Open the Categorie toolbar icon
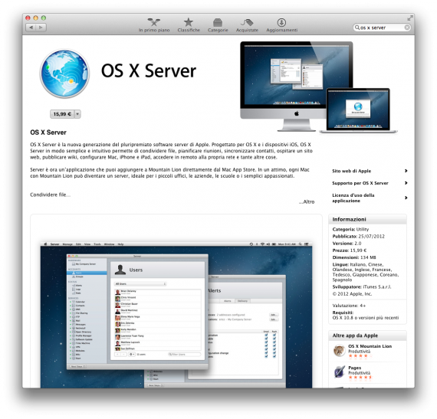The width and height of the screenshot is (437, 419). [218, 22]
